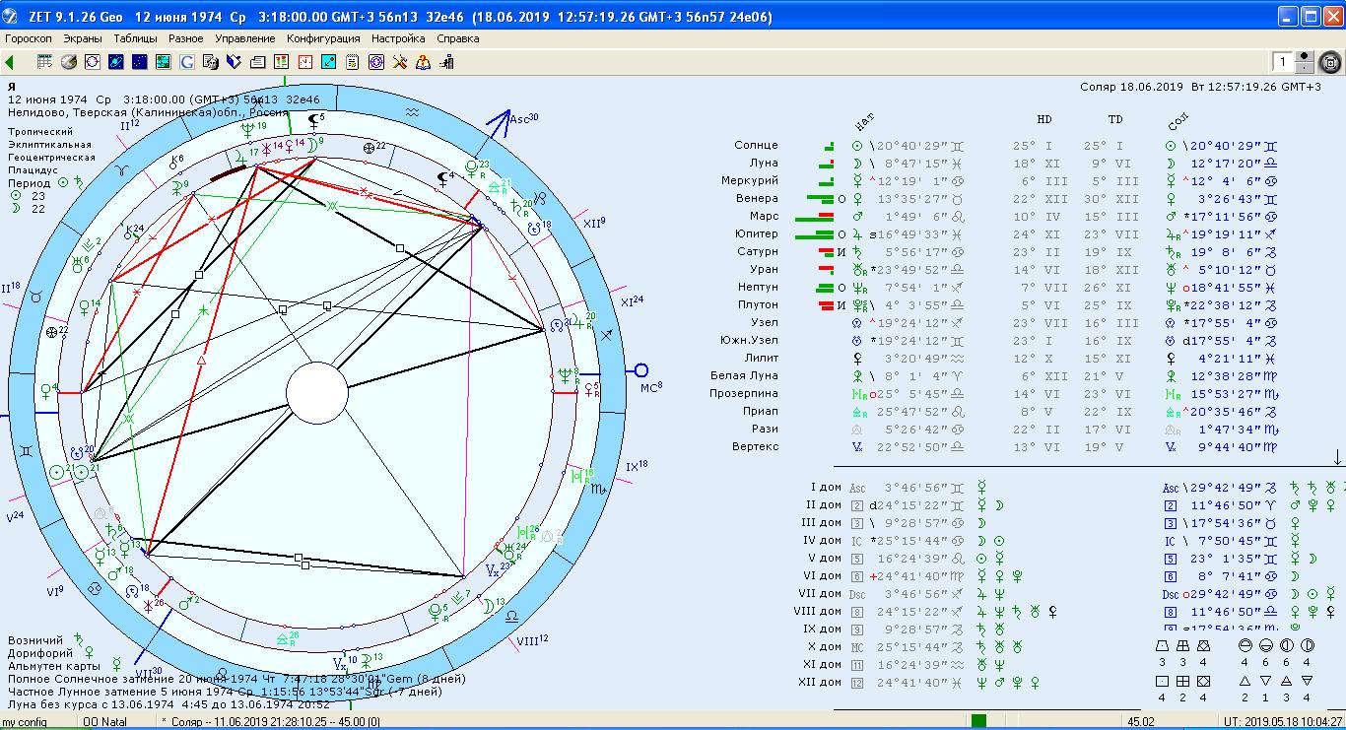Open the table grid toolbar icon
The image size is (1346, 730).
point(44,62)
